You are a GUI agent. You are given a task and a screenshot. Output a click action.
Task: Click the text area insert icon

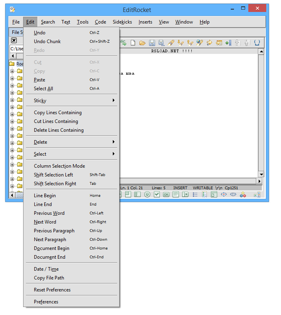coord(176,194)
